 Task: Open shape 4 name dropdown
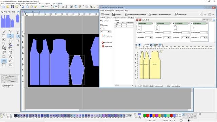207,23
